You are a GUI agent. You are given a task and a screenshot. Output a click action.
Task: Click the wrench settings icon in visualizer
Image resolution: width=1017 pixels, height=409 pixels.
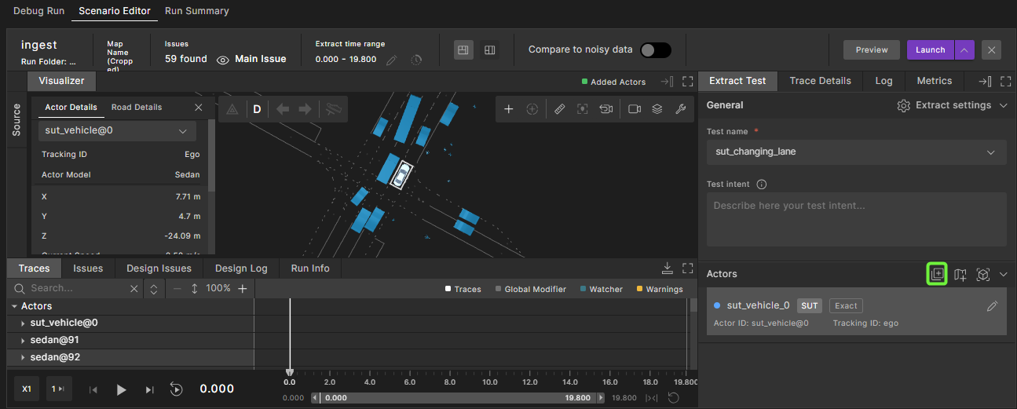click(x=680, y=109)
